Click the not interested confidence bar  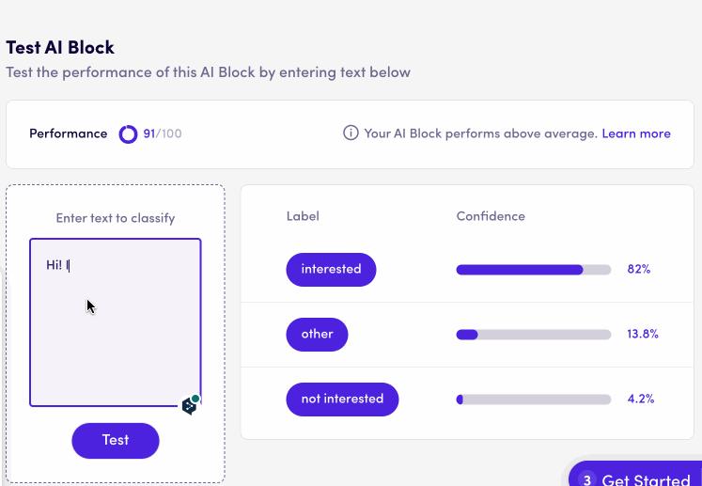click(x=533, y=400)
